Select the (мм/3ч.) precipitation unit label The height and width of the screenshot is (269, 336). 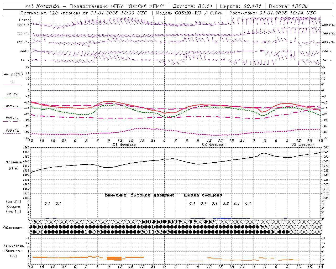[13, 202]
